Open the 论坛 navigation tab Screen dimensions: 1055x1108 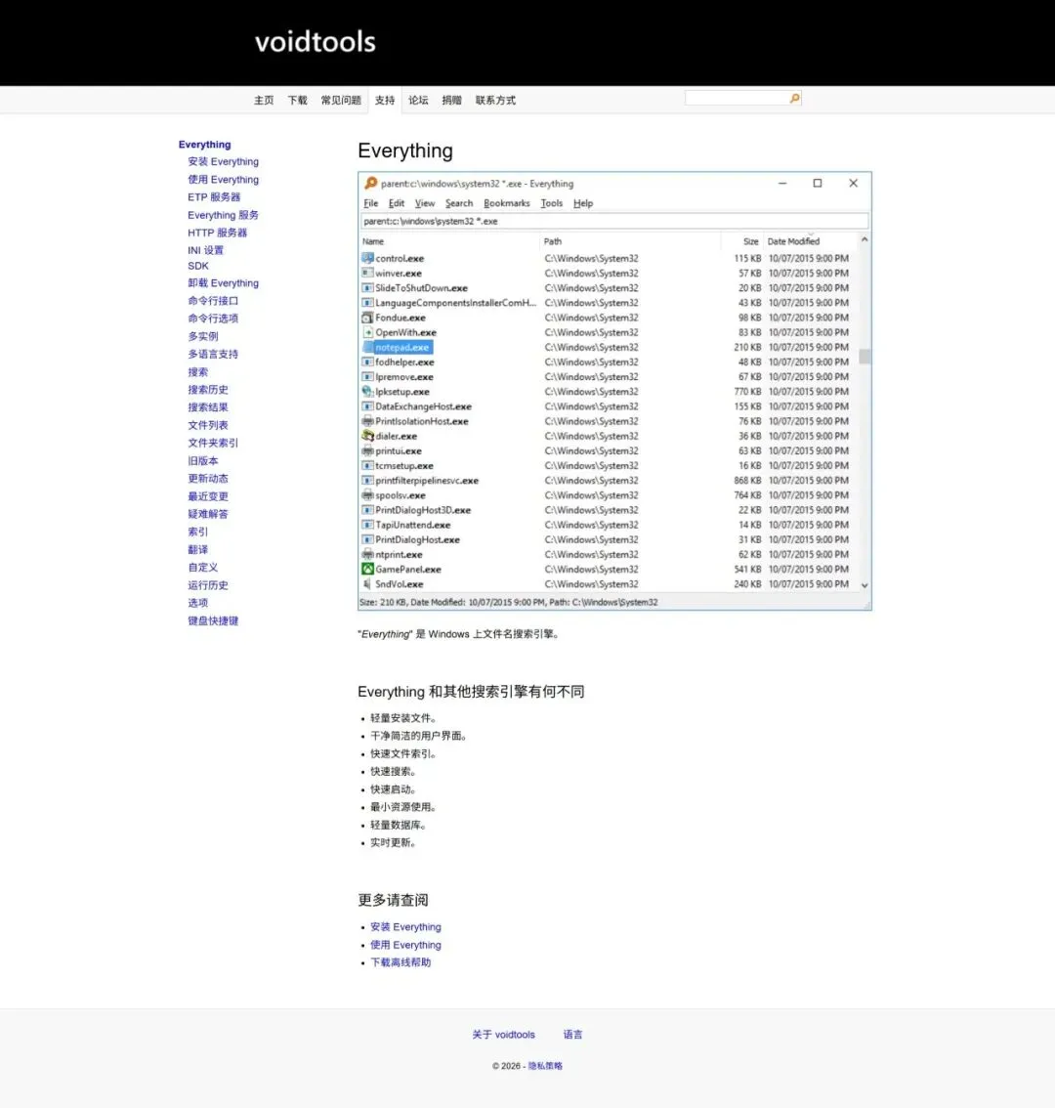[418, 101]
